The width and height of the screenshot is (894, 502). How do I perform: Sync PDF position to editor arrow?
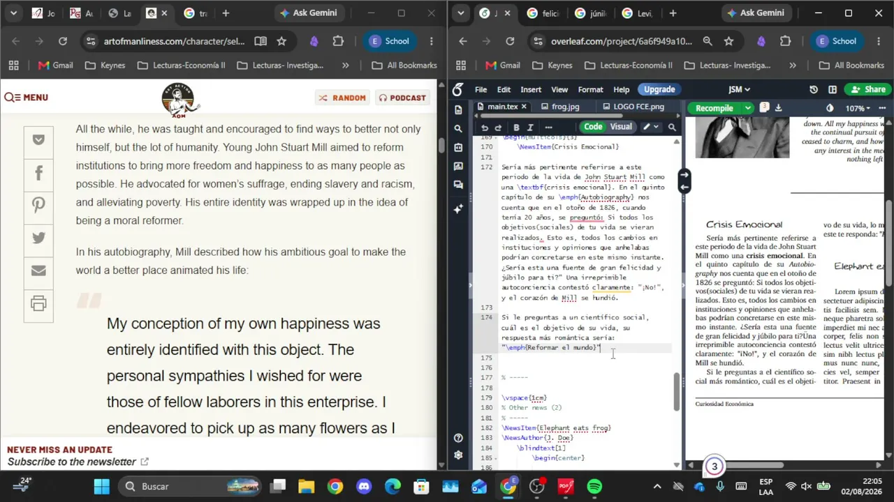pos(684,186)
